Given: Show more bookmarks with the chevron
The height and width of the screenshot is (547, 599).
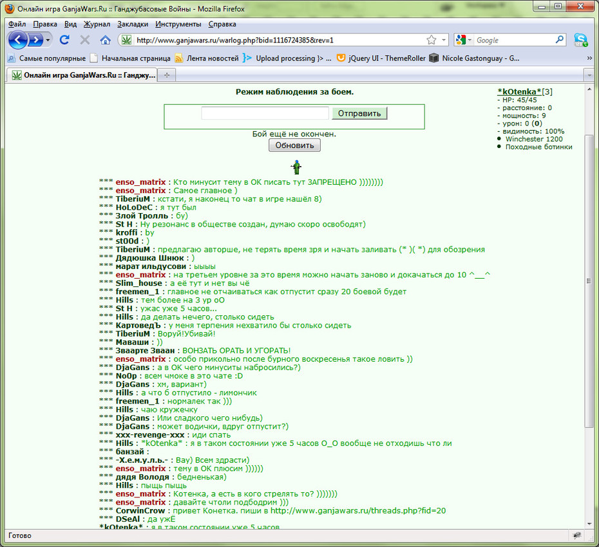Looking at the screenshot, I should (589, 58).
